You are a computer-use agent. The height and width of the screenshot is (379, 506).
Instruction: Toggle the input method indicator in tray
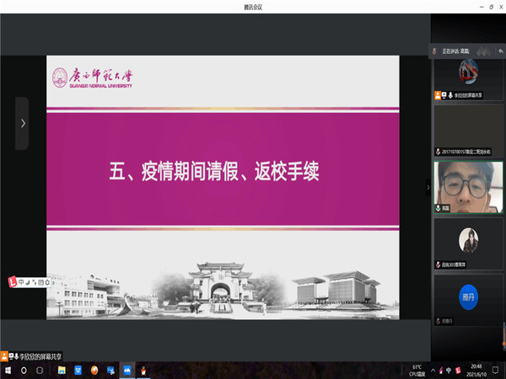tap(458, 371)
